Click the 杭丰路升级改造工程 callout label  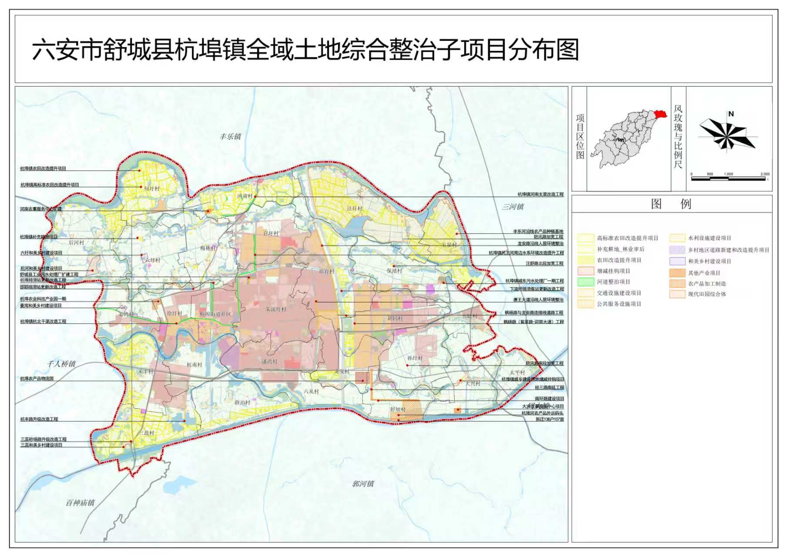point(39,419)
